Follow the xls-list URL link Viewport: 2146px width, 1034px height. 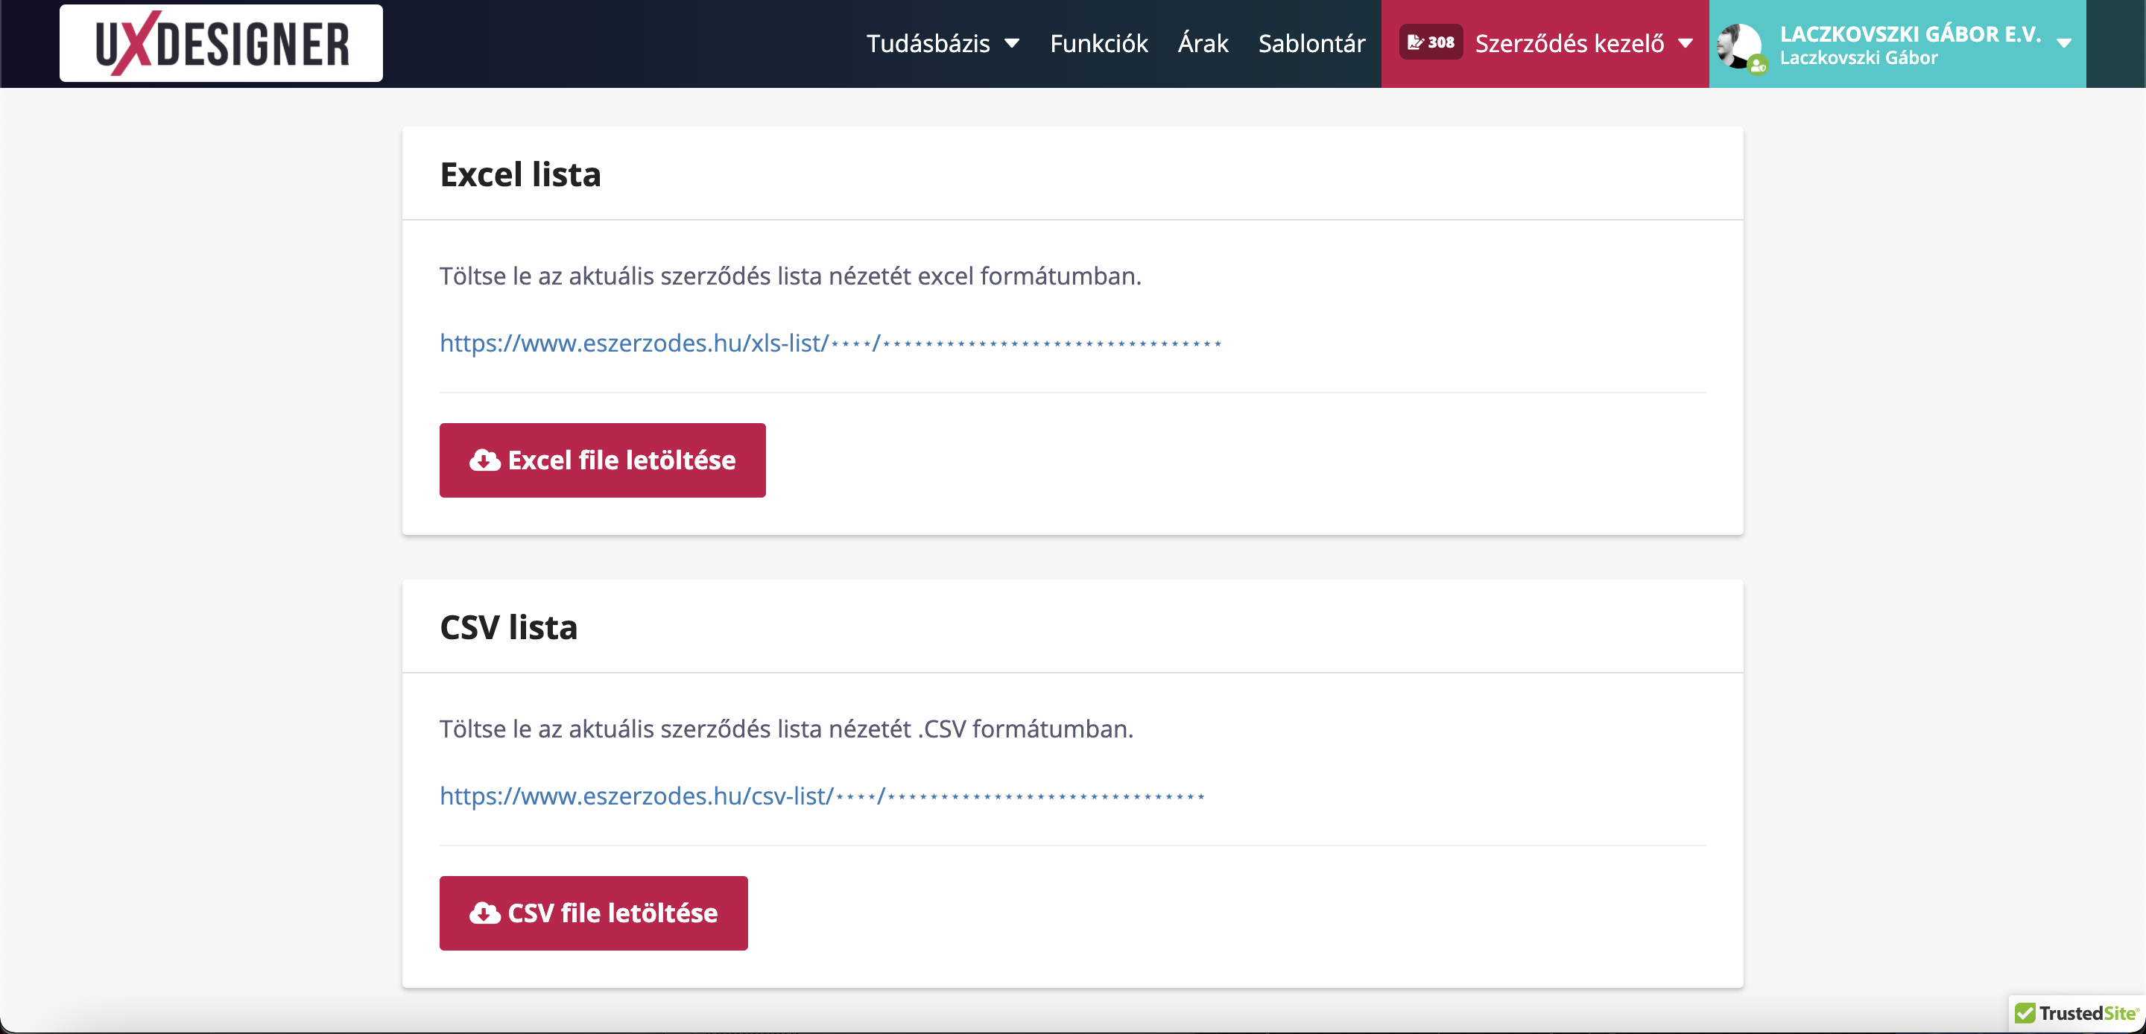click(830, 343)
